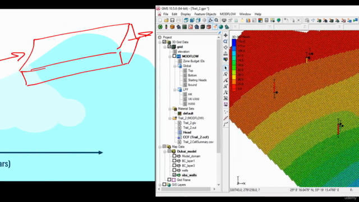Click the Print toolbar icon
The image size is (359, 202).
(x=178, y=20)
